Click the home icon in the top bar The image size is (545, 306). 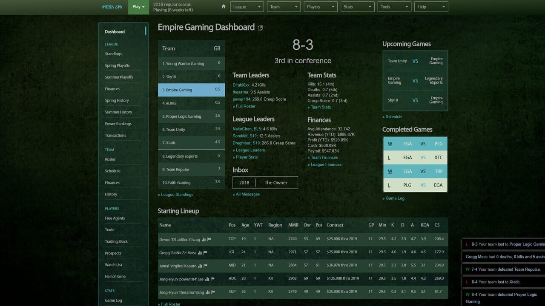(224, 7)
